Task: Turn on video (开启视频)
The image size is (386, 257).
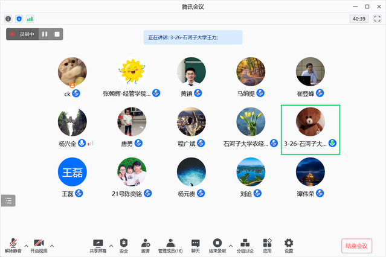Action: pyautogui.click(x=39, y=246)
